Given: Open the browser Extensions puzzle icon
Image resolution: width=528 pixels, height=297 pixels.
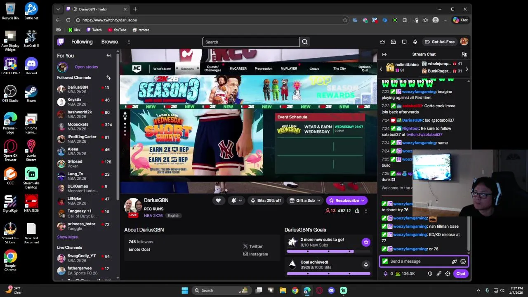Looking at the screenshot, I should 405,20.
